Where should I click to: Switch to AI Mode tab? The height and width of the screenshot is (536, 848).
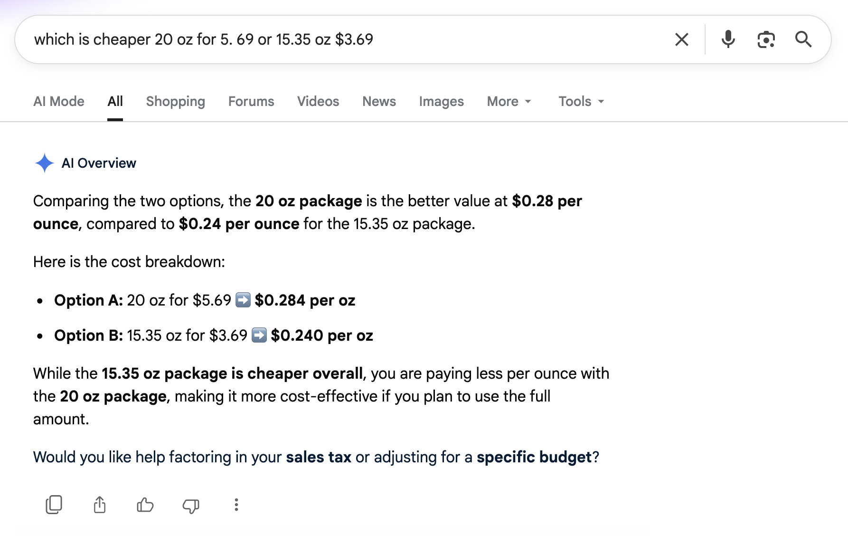[x=59, y=101]
